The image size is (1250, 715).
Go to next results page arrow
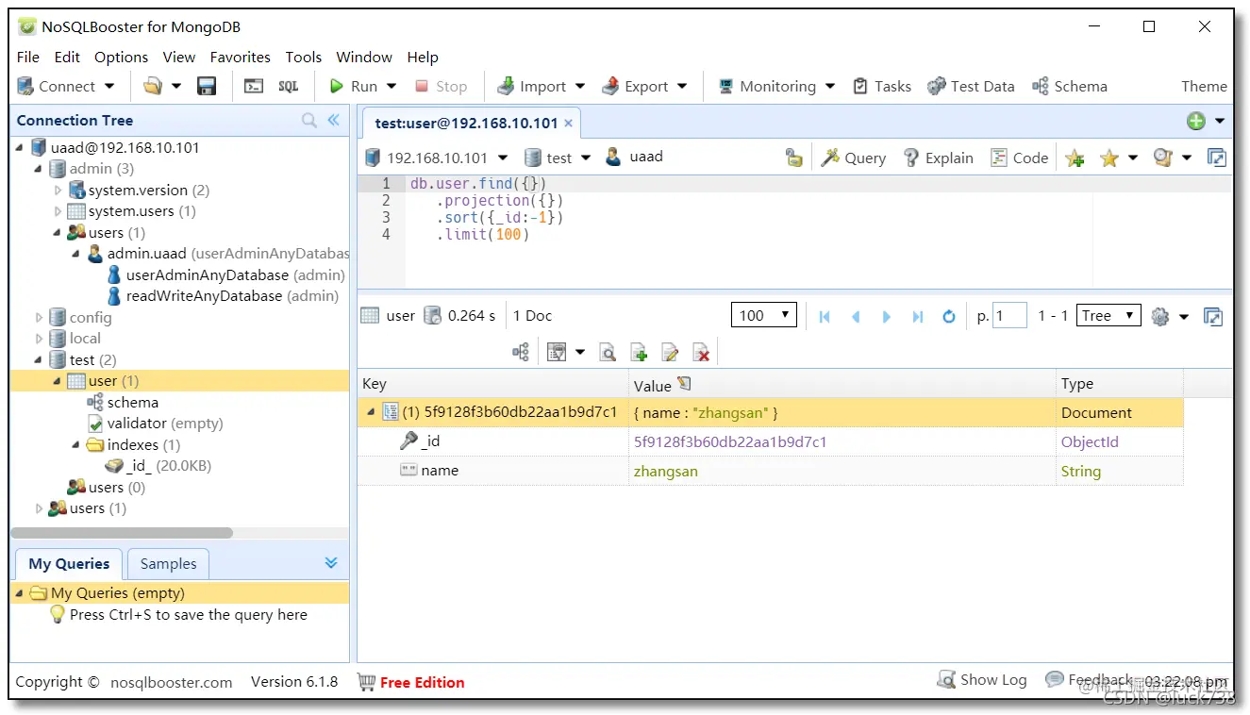click(x=887, y=316)
